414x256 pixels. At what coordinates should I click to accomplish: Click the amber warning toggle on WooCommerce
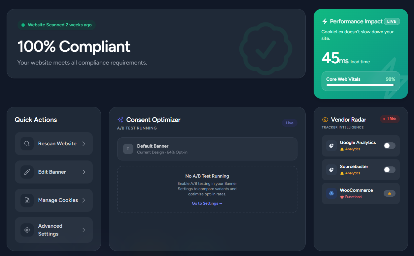389,193
